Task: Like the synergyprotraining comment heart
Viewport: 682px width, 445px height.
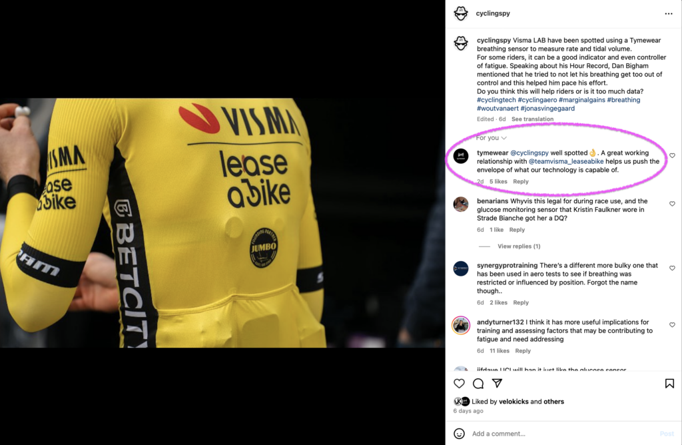Action: tap(672, 268)
